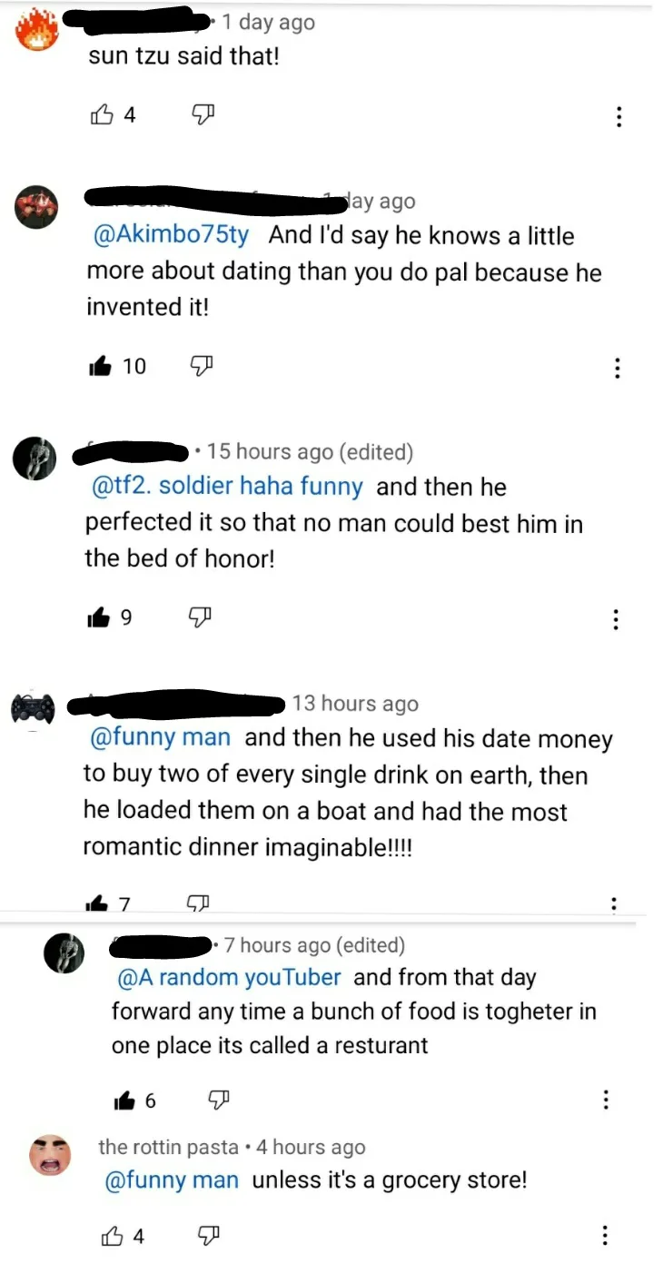Toggle like on "bed of honor" comment
This screenshot has width=663, height=1273.
point(97,618)
